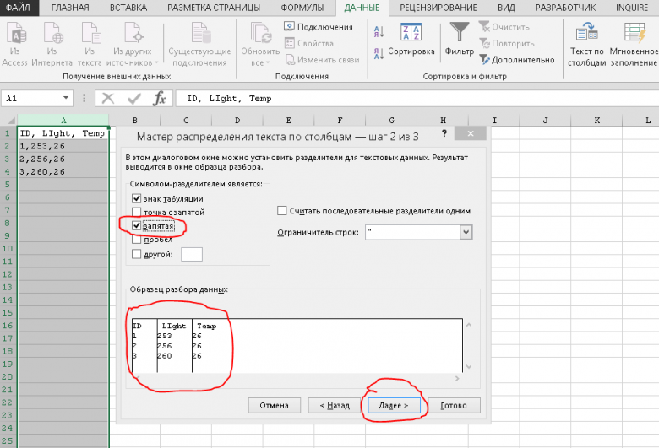Click the formula bar cancel X icon
This screenshot has height=448, width=659.
[x=108, y=99]
